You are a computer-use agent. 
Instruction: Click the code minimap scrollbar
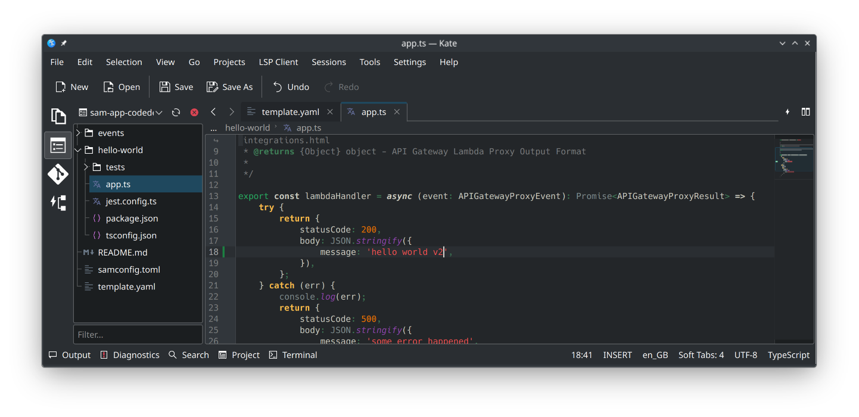pyautogui.click(x=794, y=238)
